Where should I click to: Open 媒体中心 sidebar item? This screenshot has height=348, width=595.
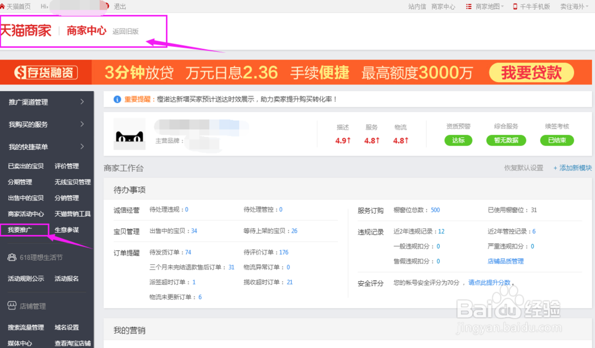[x=20, y=343]
